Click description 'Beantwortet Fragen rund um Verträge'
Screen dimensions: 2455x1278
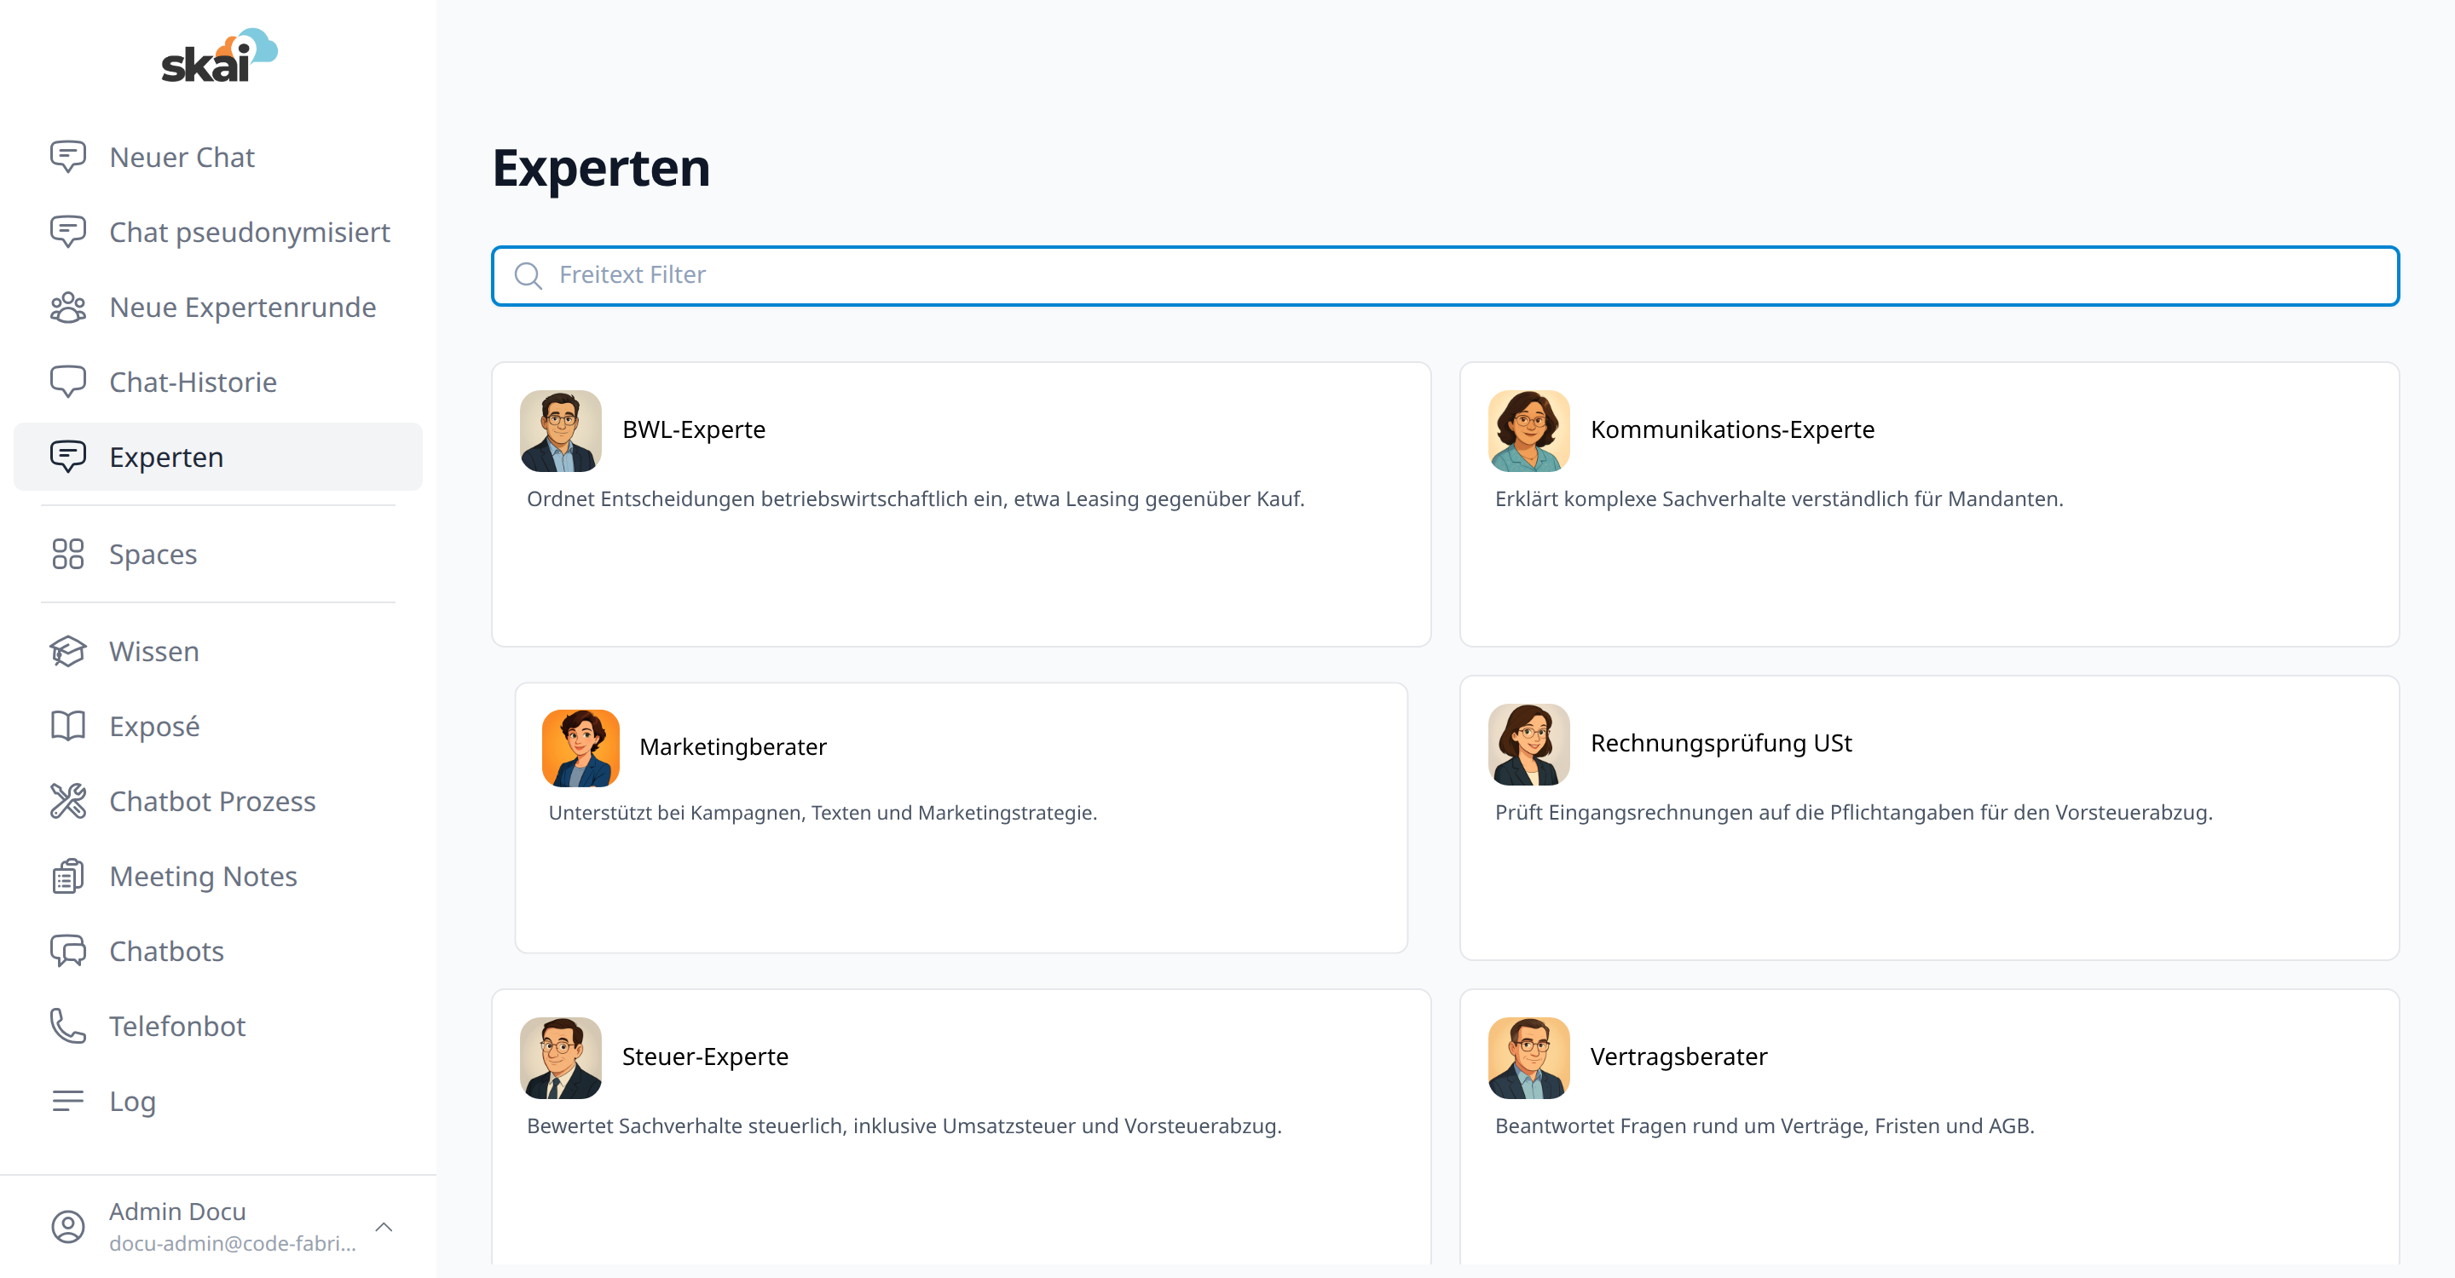pos(1764,1125)
